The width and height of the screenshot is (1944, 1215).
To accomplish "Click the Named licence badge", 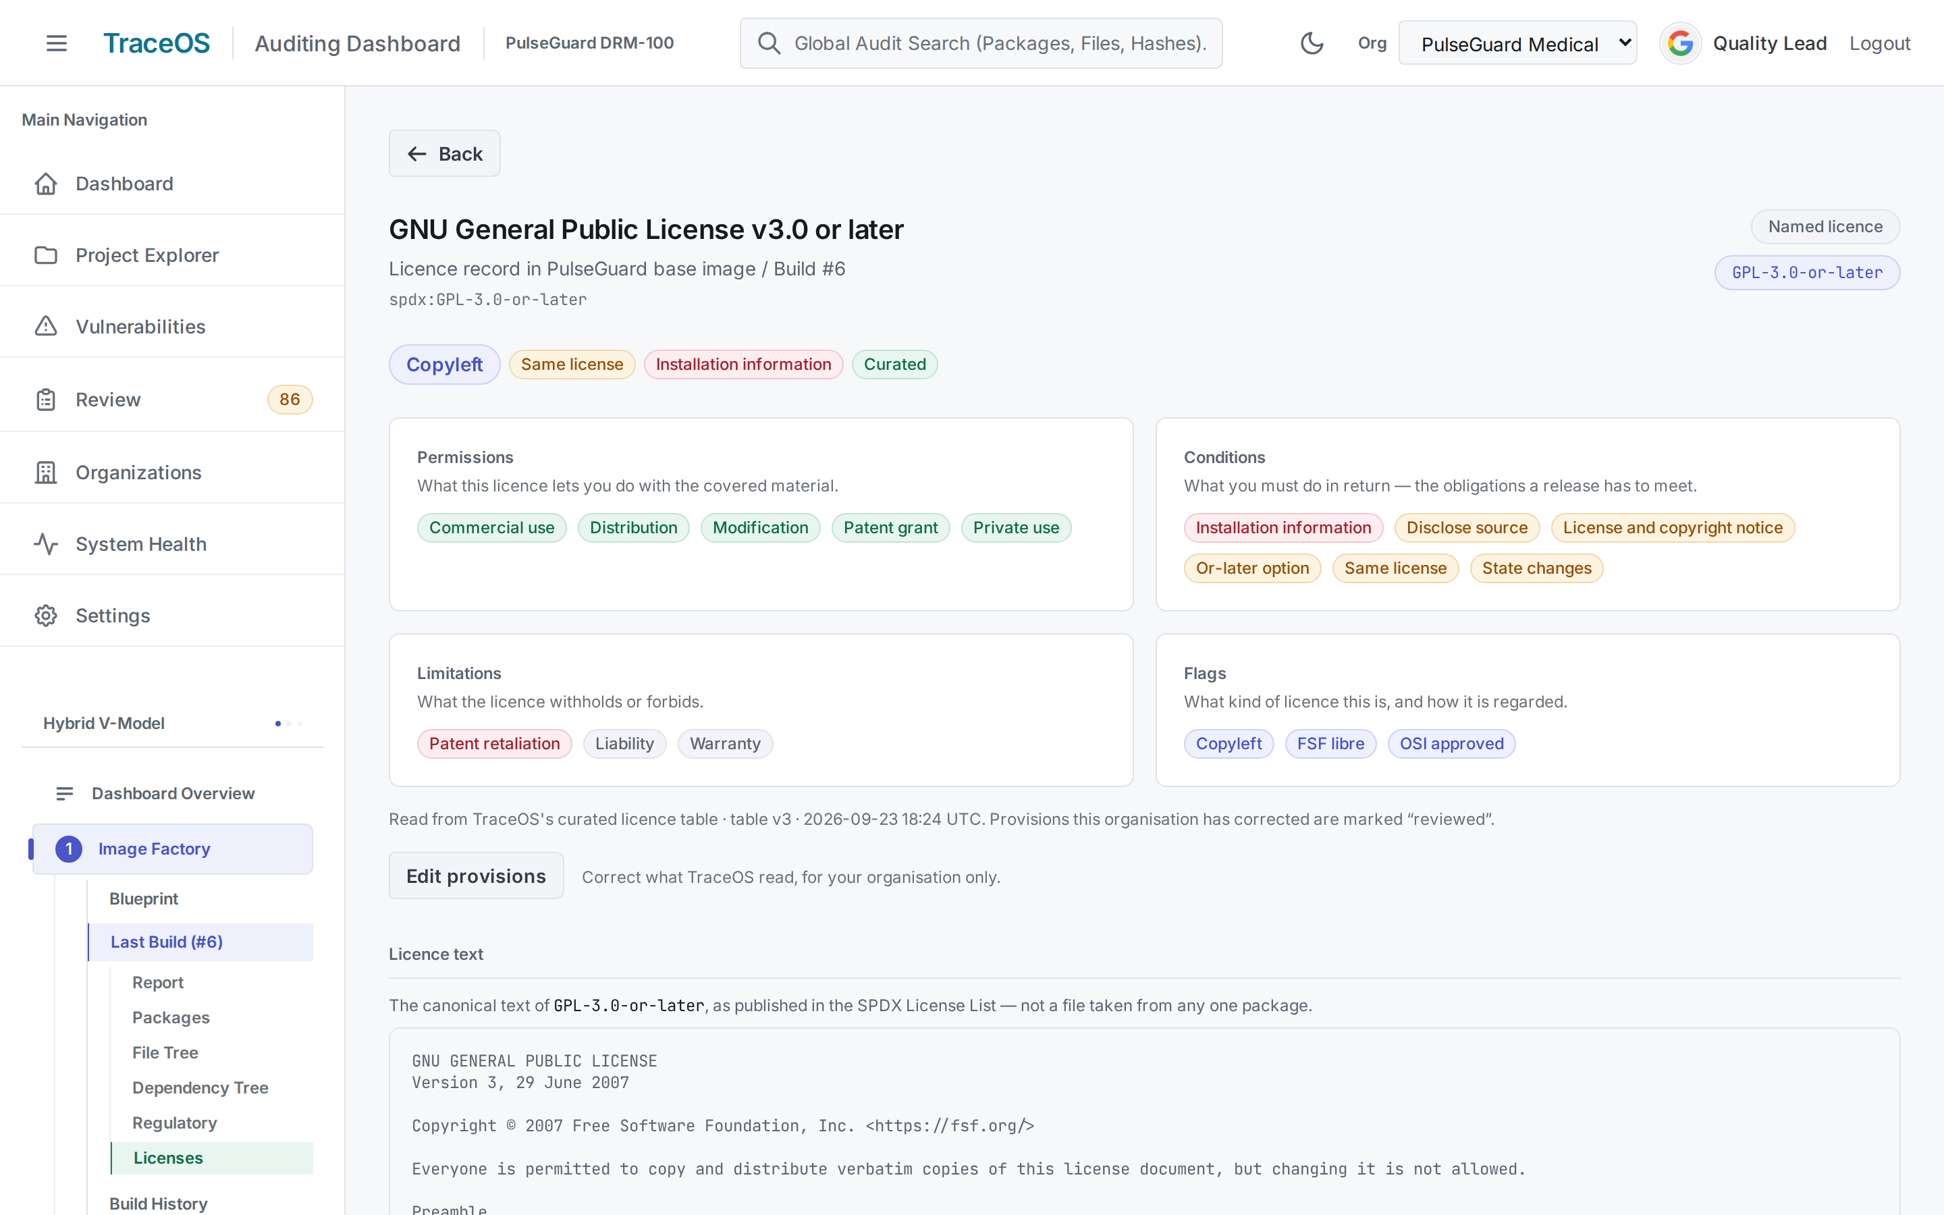I will point(1825,227).
